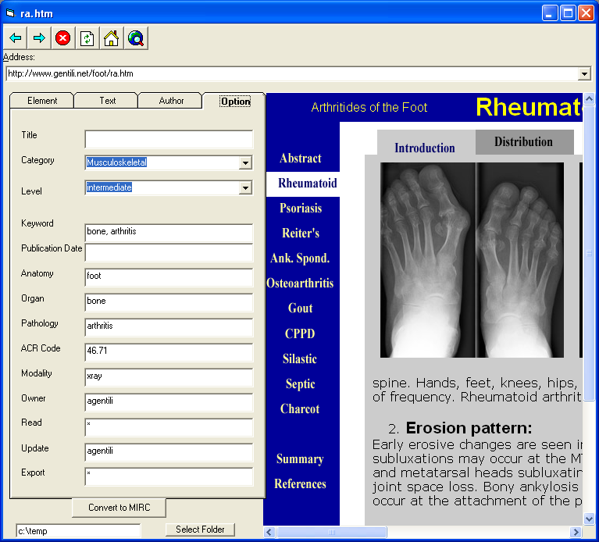Screen dimensions: 599x542
Task: Click the Anatomy field containing foot
Action: pyautogui.click(x=169, y=277)
